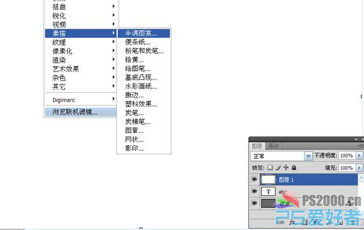The width and height of the screenshot is (364, 230).
Task: Lock image pixels with the brush icon
Action: 278,168
